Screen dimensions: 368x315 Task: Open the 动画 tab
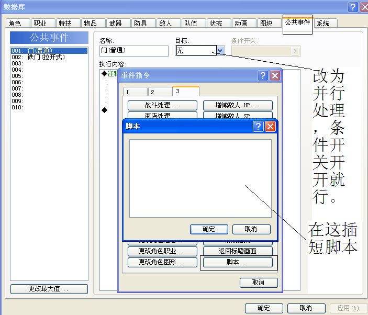point(244,23)
